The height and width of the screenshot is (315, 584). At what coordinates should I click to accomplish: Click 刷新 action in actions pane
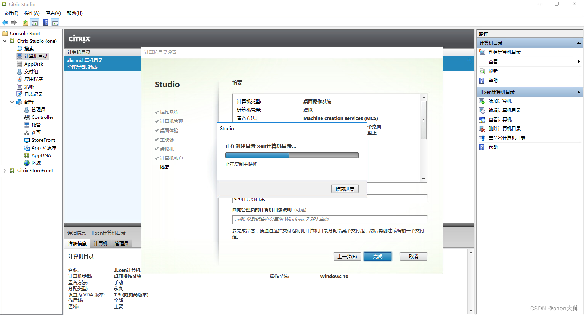[493, 71]
